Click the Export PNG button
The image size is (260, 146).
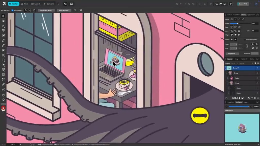click(x=243, y=4)
